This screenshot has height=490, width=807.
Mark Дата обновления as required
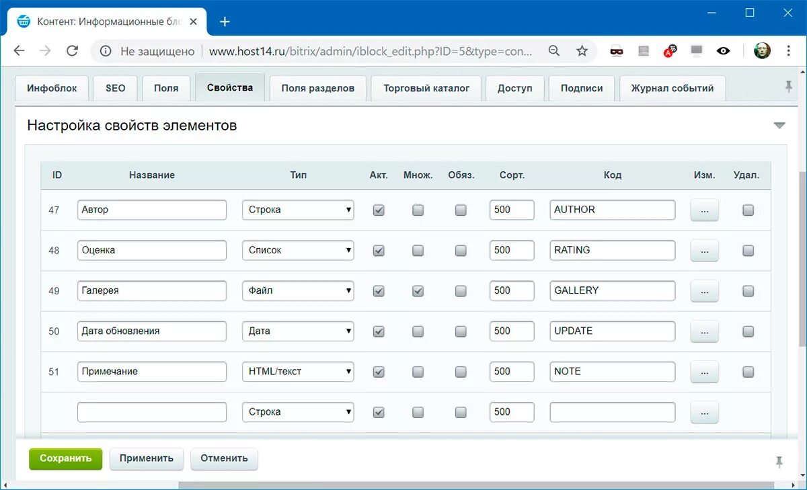[x=461, y=331]
